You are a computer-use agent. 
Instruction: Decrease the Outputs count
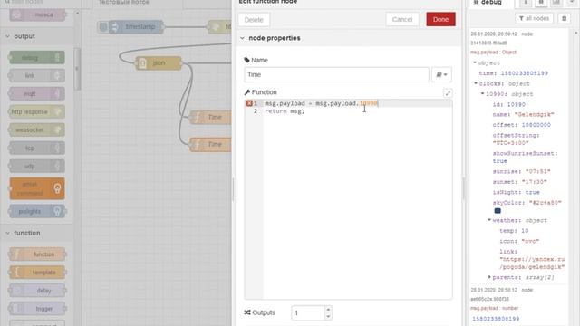pyautogui.click(x=328, y=316)
